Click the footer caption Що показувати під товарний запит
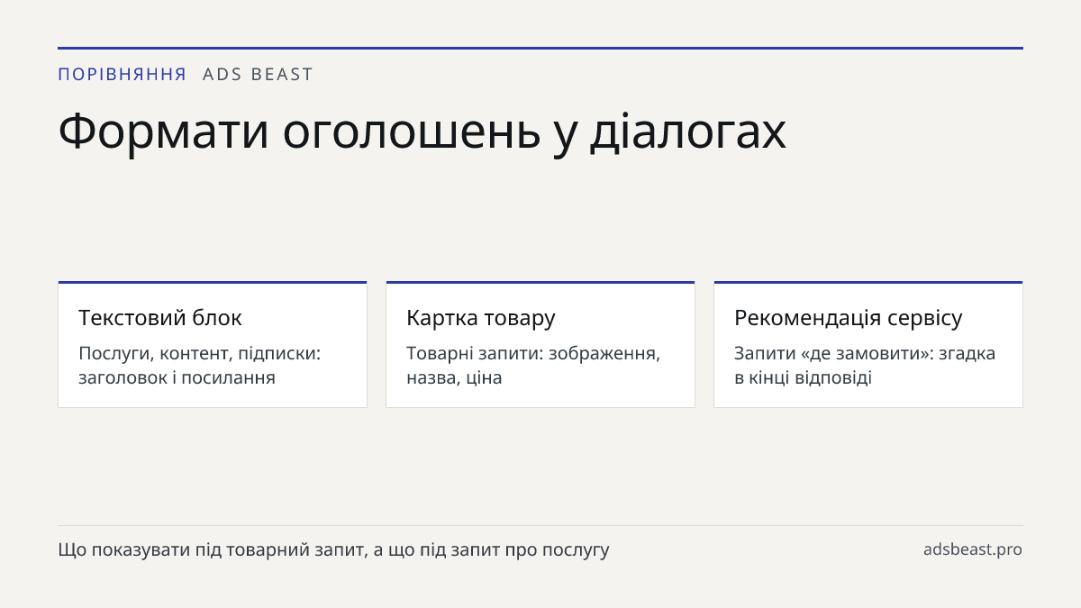Image resolution: width=1081 pixels, height=608 pixels. tap(333, 549)
